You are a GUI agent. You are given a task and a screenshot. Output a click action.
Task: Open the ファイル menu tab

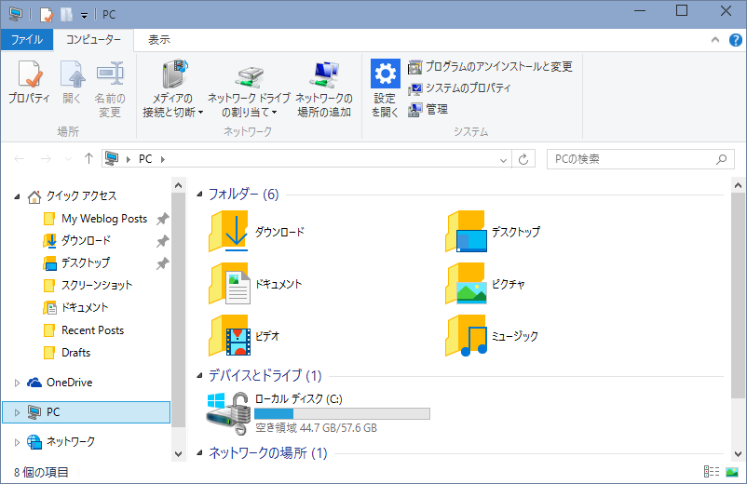27,40
